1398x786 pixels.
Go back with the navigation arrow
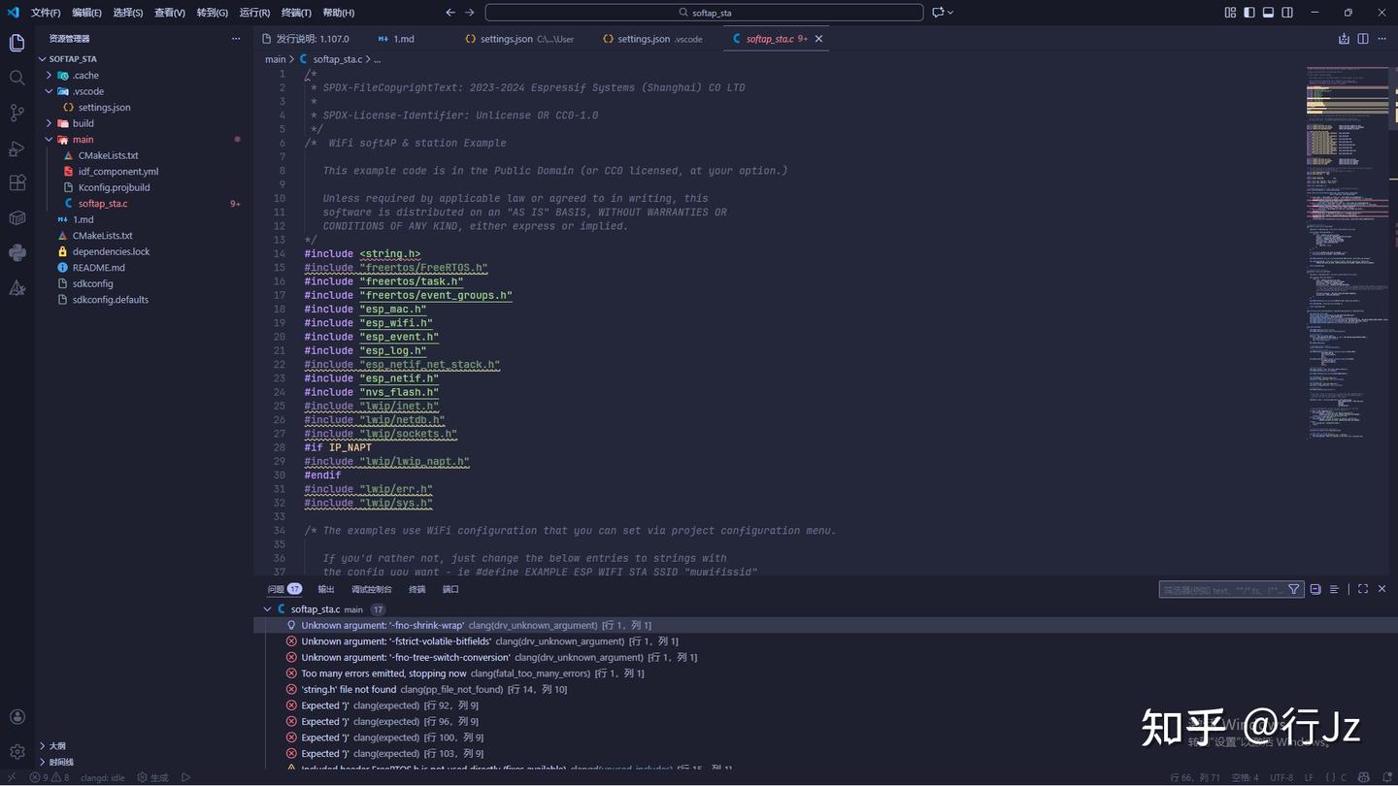pyautogui.click(x=449, y=13)
